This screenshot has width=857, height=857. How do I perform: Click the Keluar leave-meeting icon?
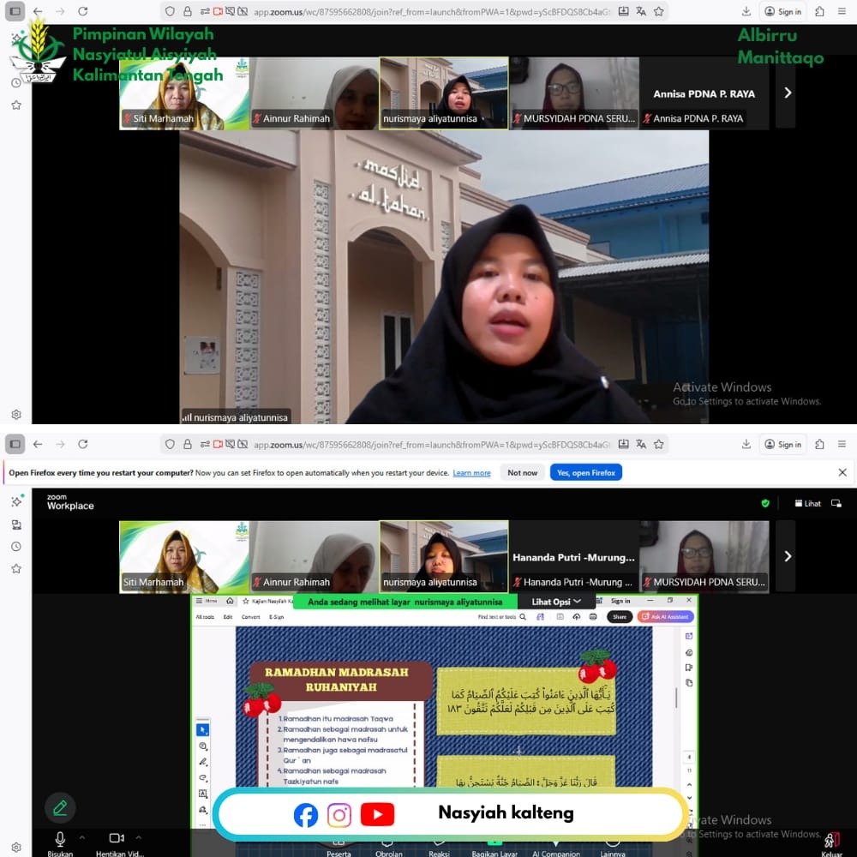(831, 840)
